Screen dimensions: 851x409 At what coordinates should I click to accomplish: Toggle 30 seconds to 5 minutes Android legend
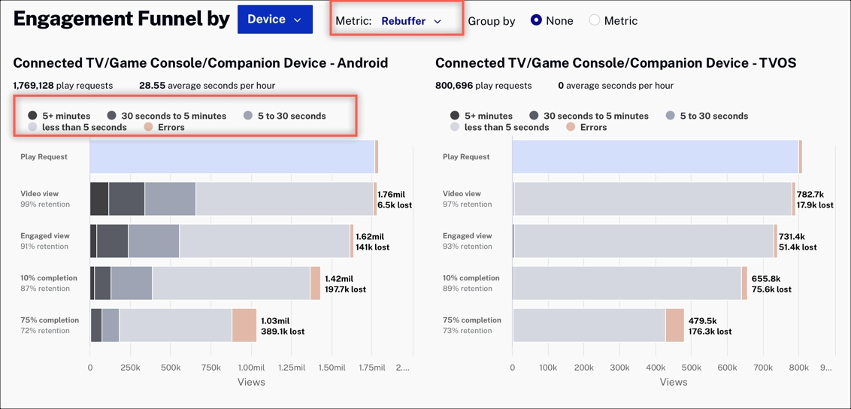(x=111, y=116)
